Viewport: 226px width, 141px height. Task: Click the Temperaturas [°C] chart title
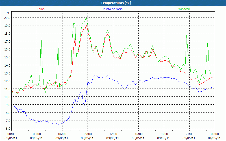(x=116, y=3)
